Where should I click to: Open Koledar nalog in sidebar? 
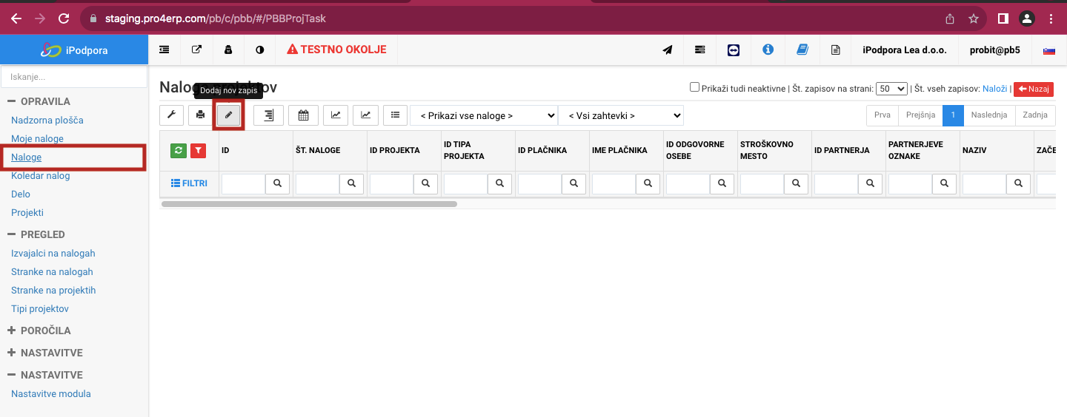pos(41,175)
